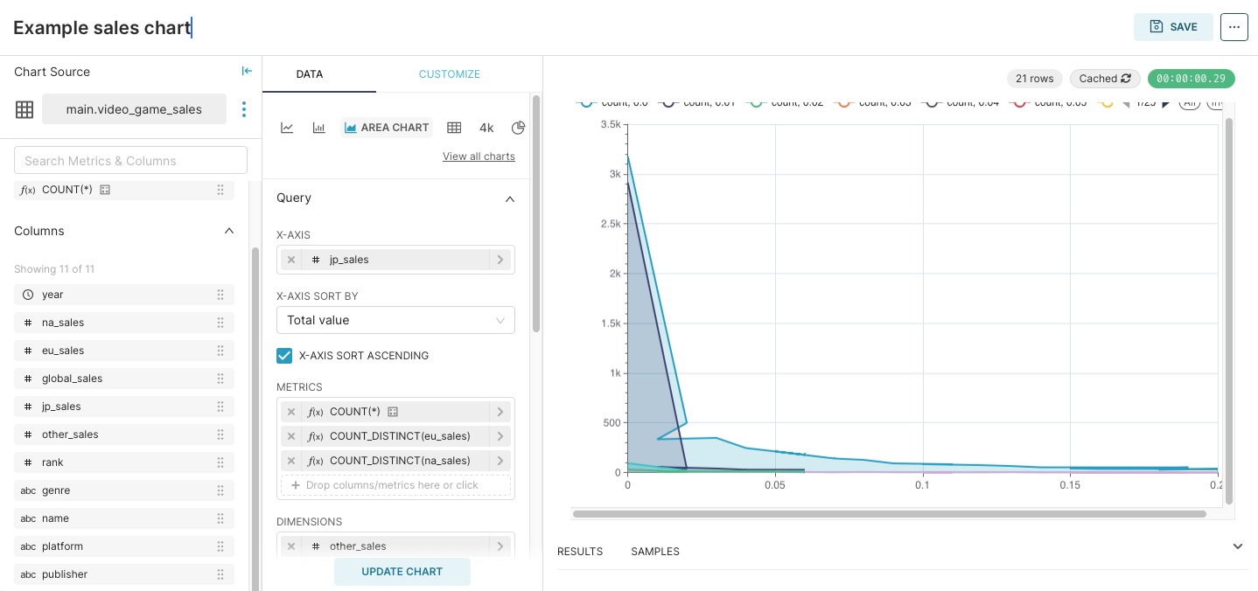Select the table chart type icon

[x=454, y=128]
